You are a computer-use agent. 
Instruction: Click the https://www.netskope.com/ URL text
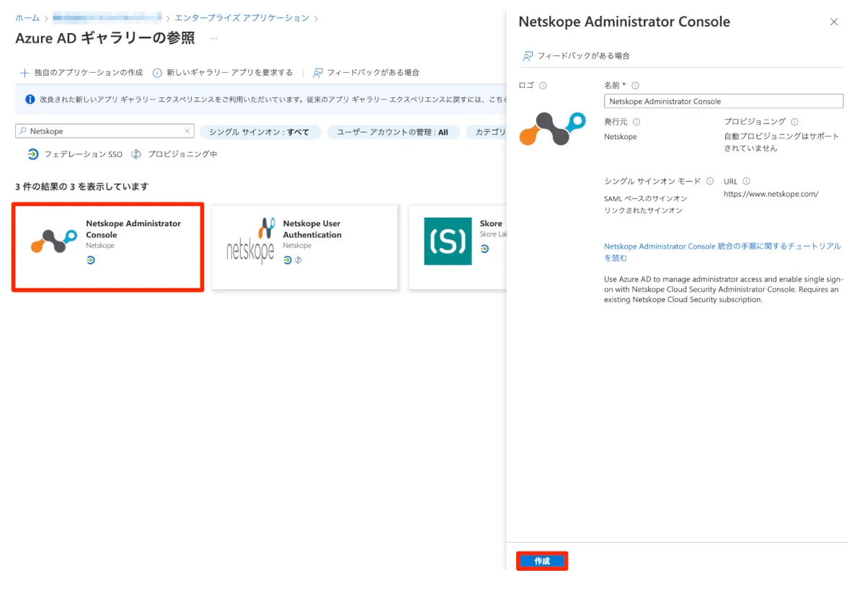(771, 194)
